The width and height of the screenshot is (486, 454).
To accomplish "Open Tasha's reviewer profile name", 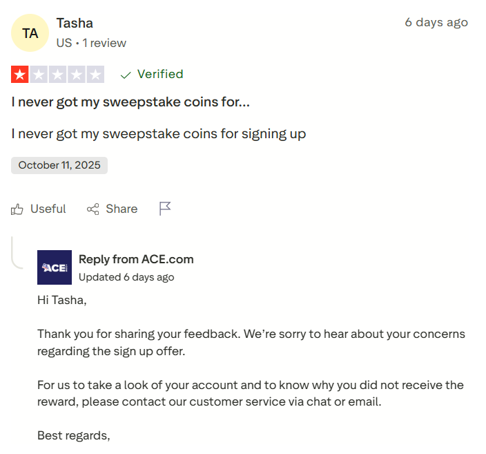I will pos(75,23).
